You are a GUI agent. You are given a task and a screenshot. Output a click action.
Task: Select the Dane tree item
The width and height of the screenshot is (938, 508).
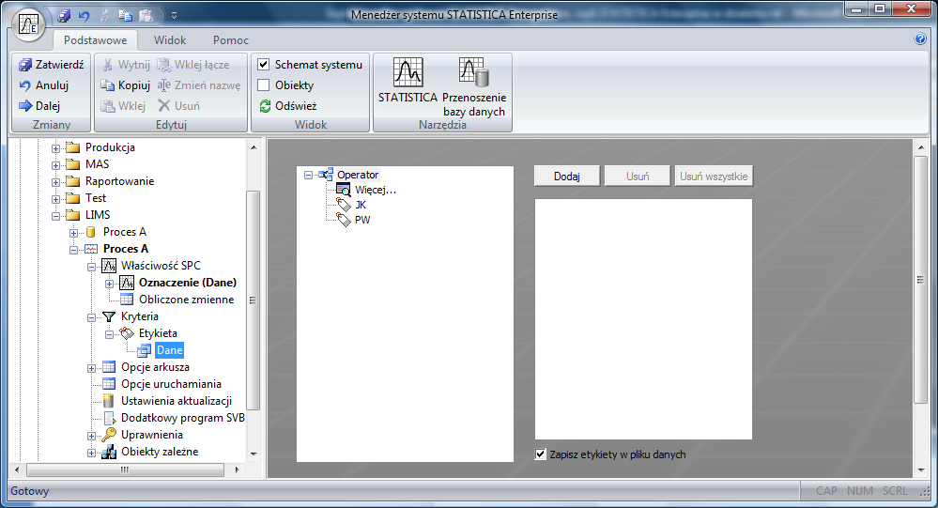[169, 350]
